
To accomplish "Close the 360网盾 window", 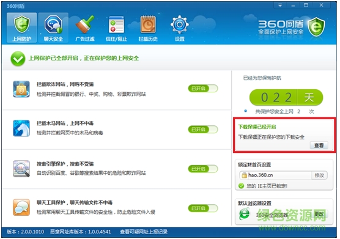I will (322, 6).
